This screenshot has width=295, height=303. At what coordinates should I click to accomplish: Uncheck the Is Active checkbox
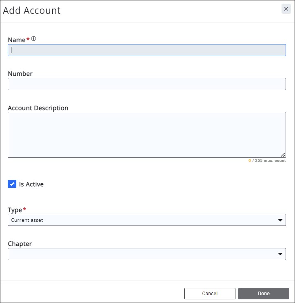[x=12, y=184]
